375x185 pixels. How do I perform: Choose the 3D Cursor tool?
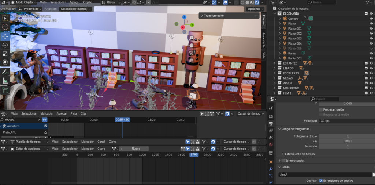(x=5, y=27)
